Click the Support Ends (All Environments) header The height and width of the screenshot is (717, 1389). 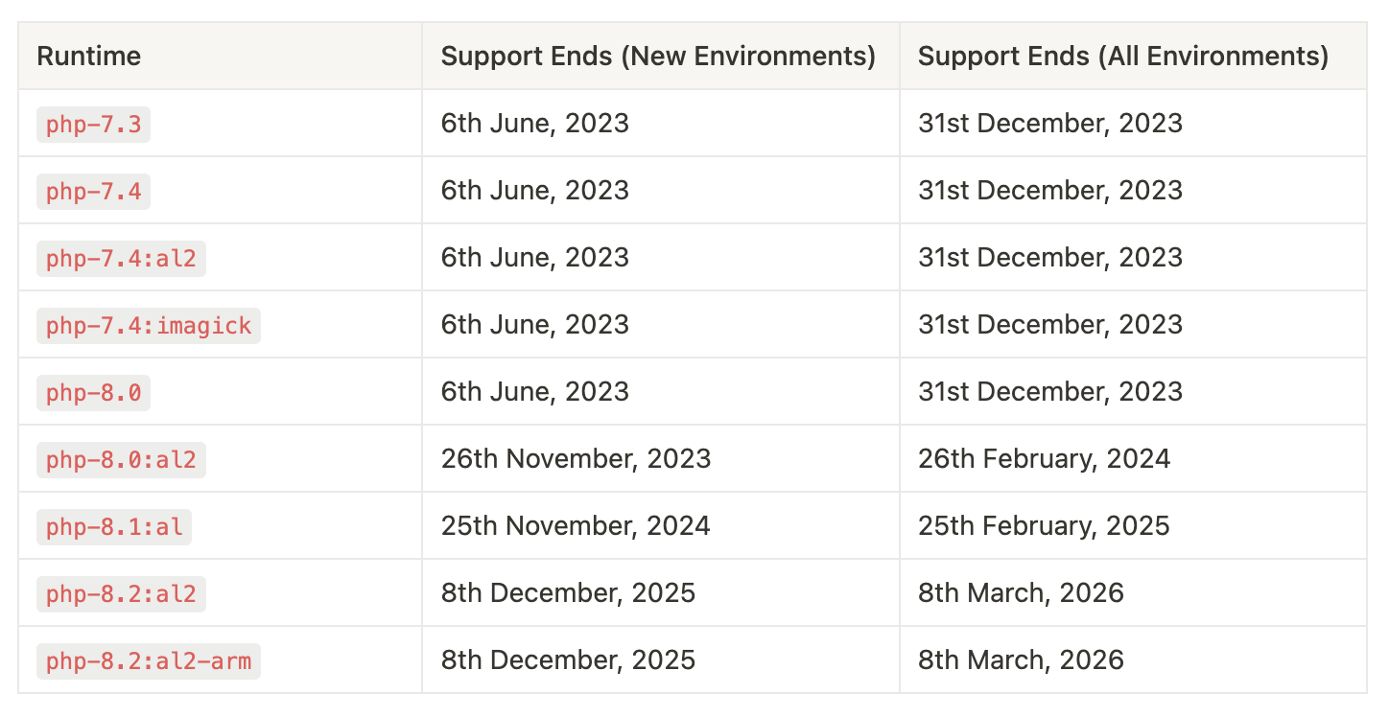[1122, 57]
